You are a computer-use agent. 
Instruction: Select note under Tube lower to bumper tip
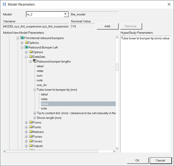[x=44, y=108]
